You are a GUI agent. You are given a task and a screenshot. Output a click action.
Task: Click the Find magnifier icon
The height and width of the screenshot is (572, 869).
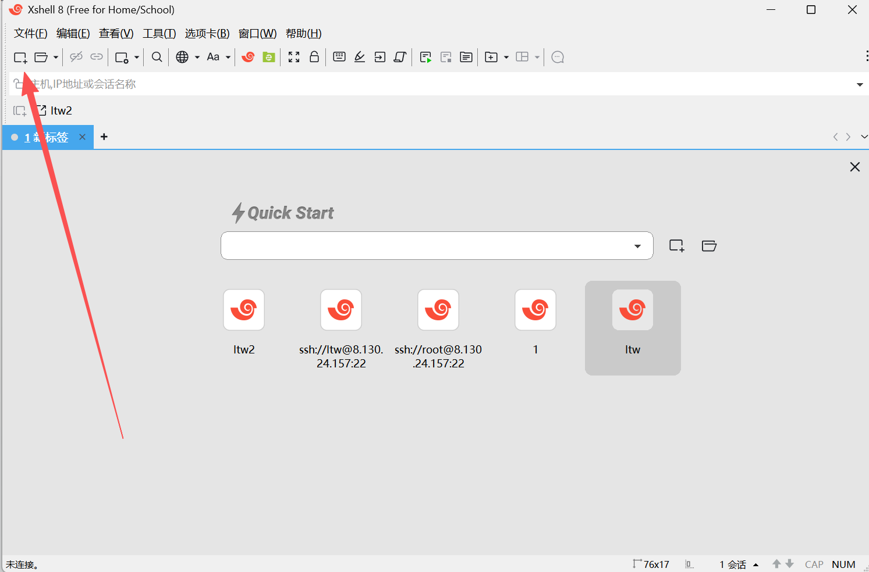[x=157, y=57]
